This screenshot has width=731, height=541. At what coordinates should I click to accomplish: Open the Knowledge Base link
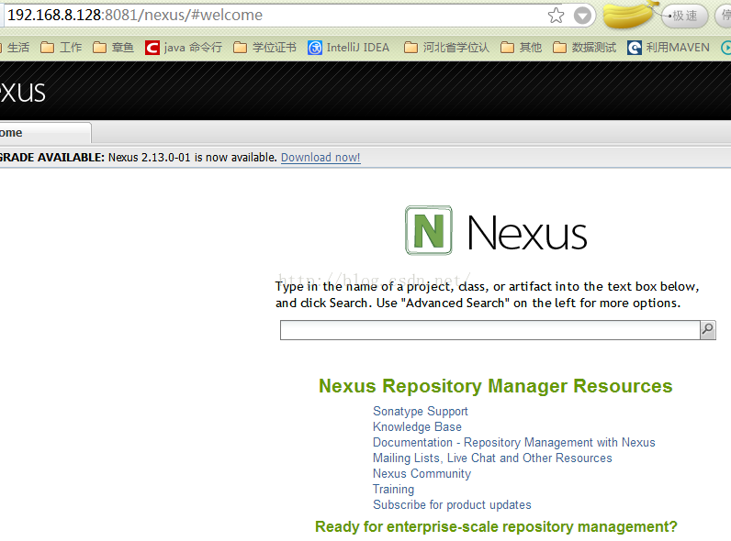coord(417,427)
